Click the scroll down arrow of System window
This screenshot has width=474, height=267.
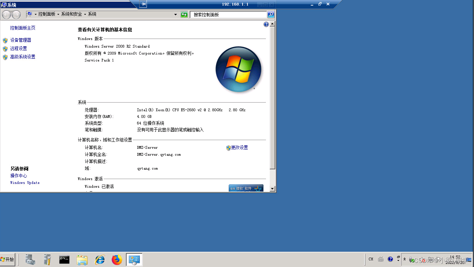tap(272, 189)
